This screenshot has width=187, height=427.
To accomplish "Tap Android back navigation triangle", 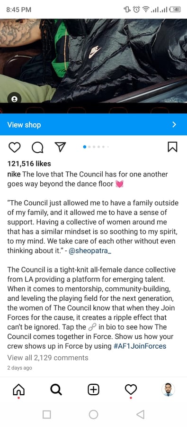I will [140, 414].
